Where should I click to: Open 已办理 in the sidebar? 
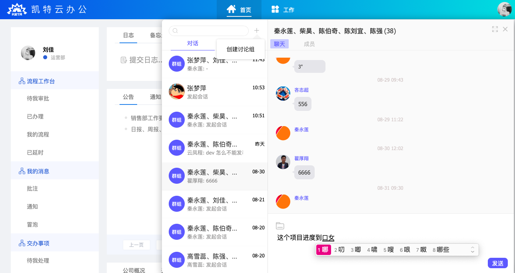point(35,116)
